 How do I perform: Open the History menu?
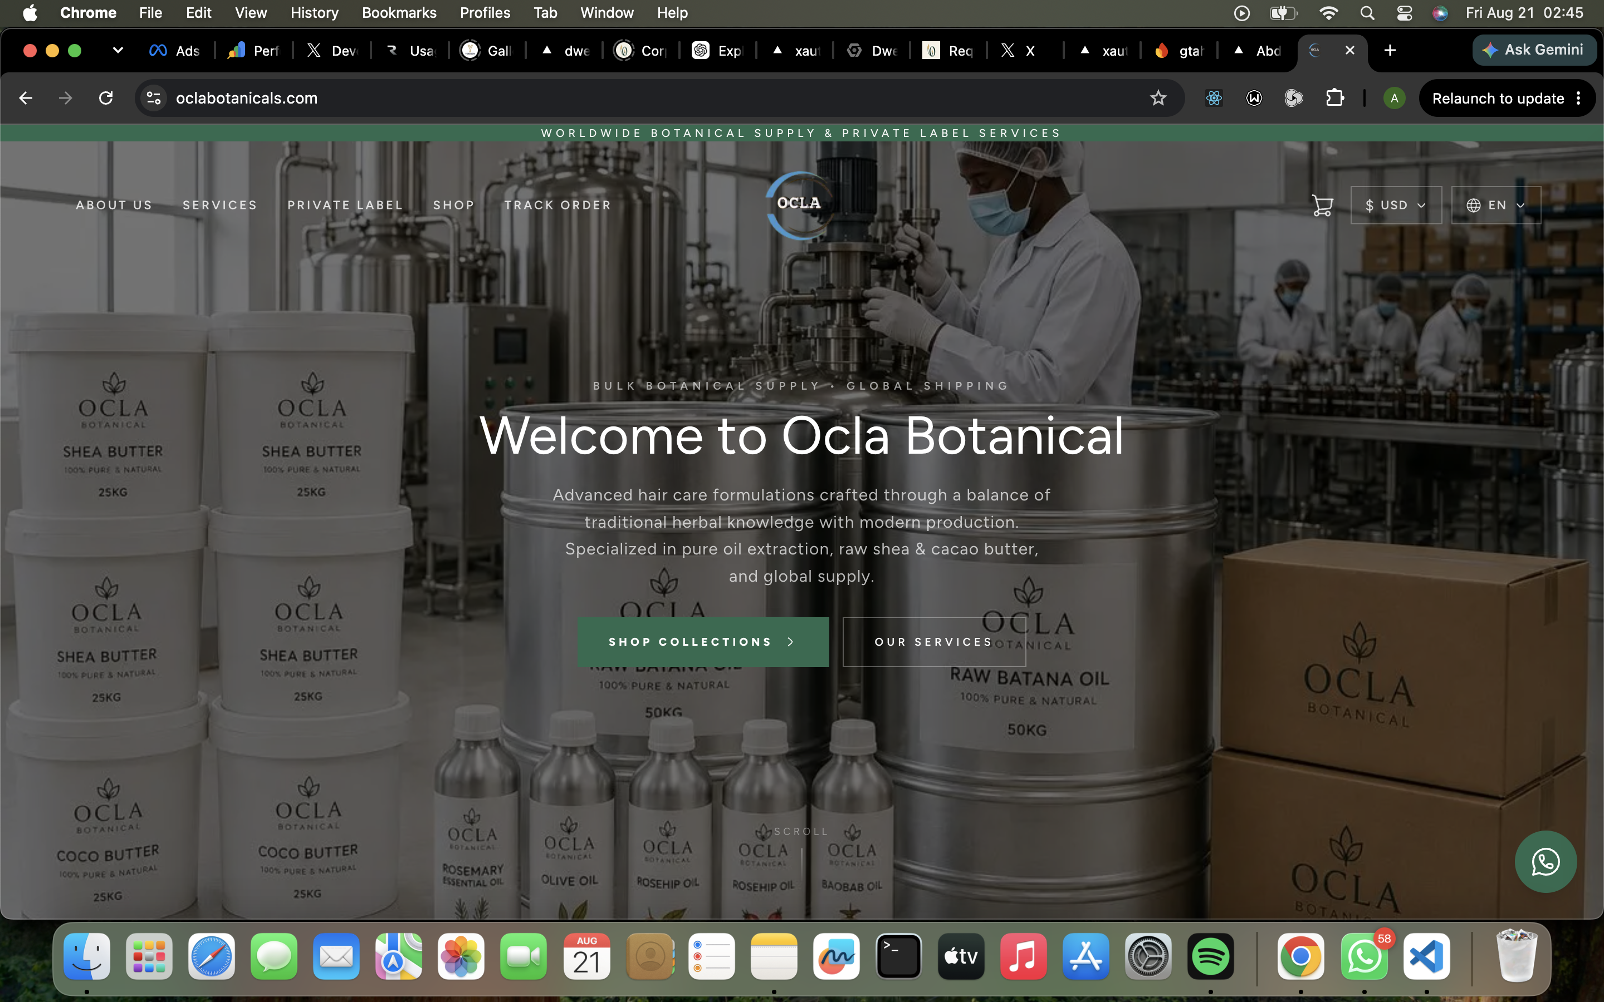click(314, 13)
